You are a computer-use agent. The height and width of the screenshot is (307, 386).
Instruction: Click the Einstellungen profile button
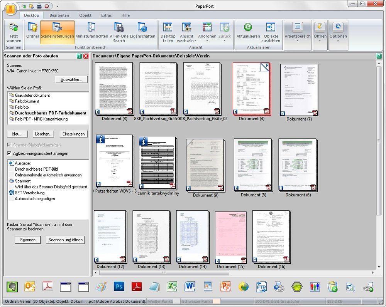(73, 134)
